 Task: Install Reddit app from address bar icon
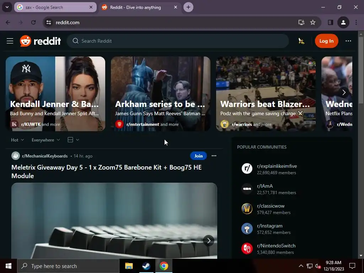coord(301,22)
